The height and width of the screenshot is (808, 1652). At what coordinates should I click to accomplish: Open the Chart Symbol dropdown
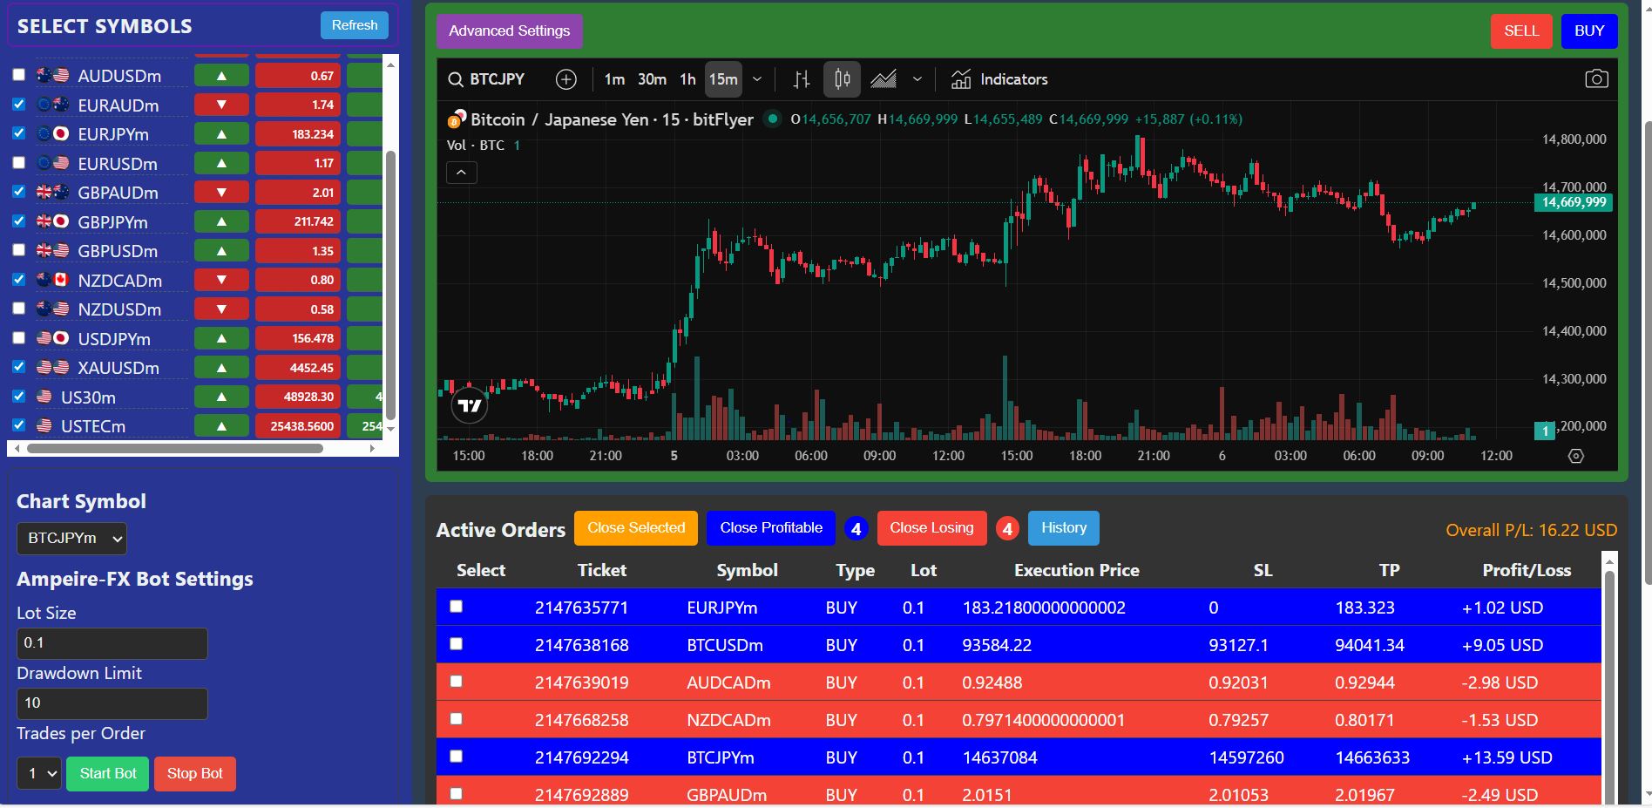(71, 538)
